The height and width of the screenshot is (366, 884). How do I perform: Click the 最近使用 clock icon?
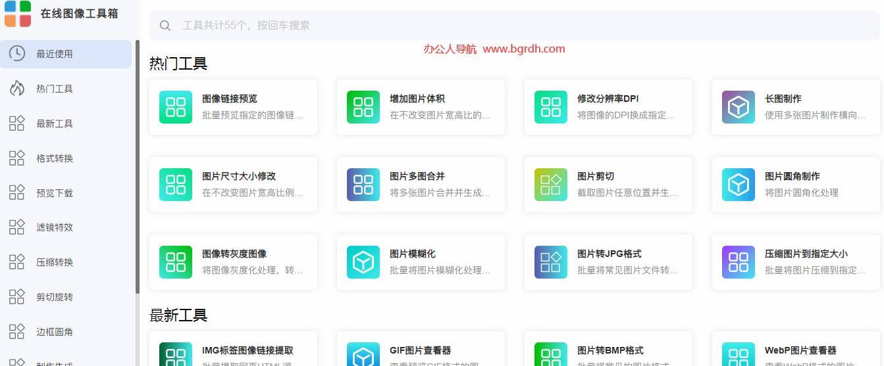click(x=17, y=54)
